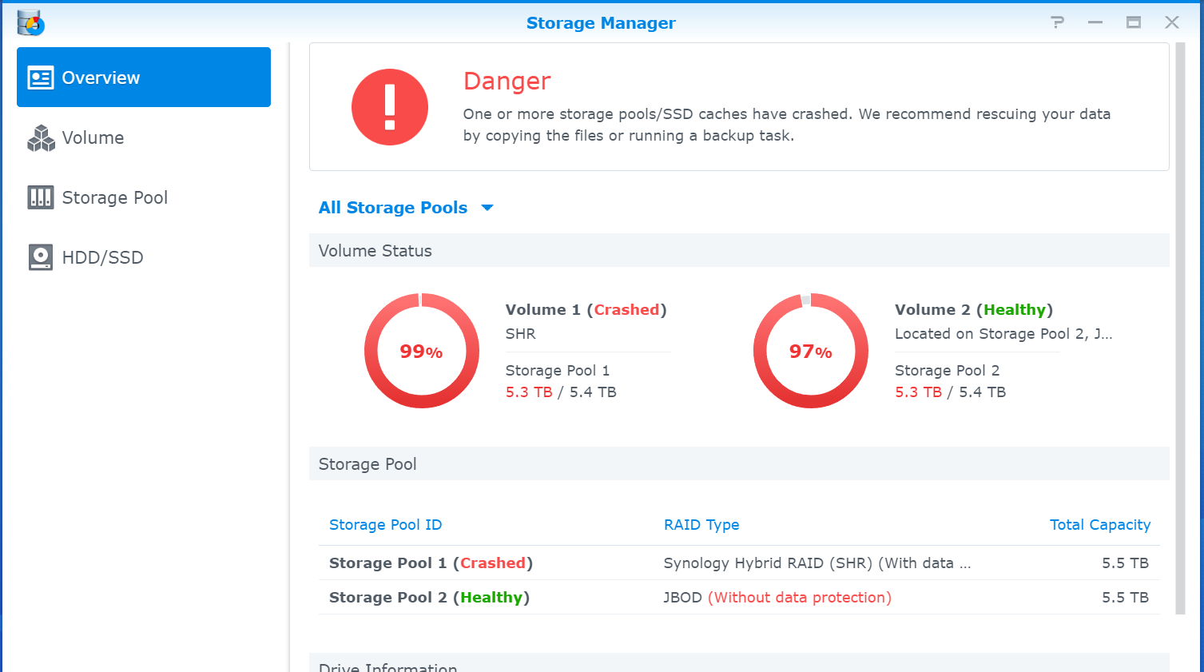Click the vertical scrollbar
The image size is (1204, 672).
click(1180, 320)
